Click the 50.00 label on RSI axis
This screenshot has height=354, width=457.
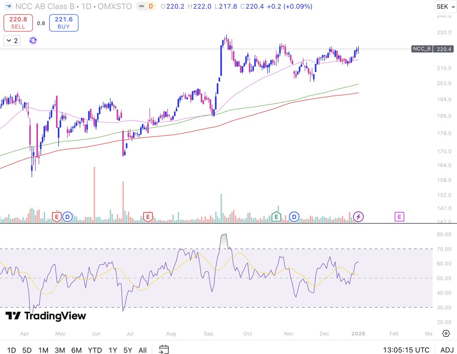(444, 278)
